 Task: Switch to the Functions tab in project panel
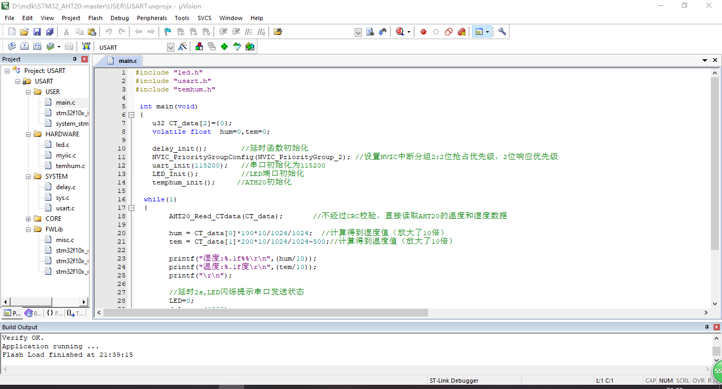click(x=54, y=313)
